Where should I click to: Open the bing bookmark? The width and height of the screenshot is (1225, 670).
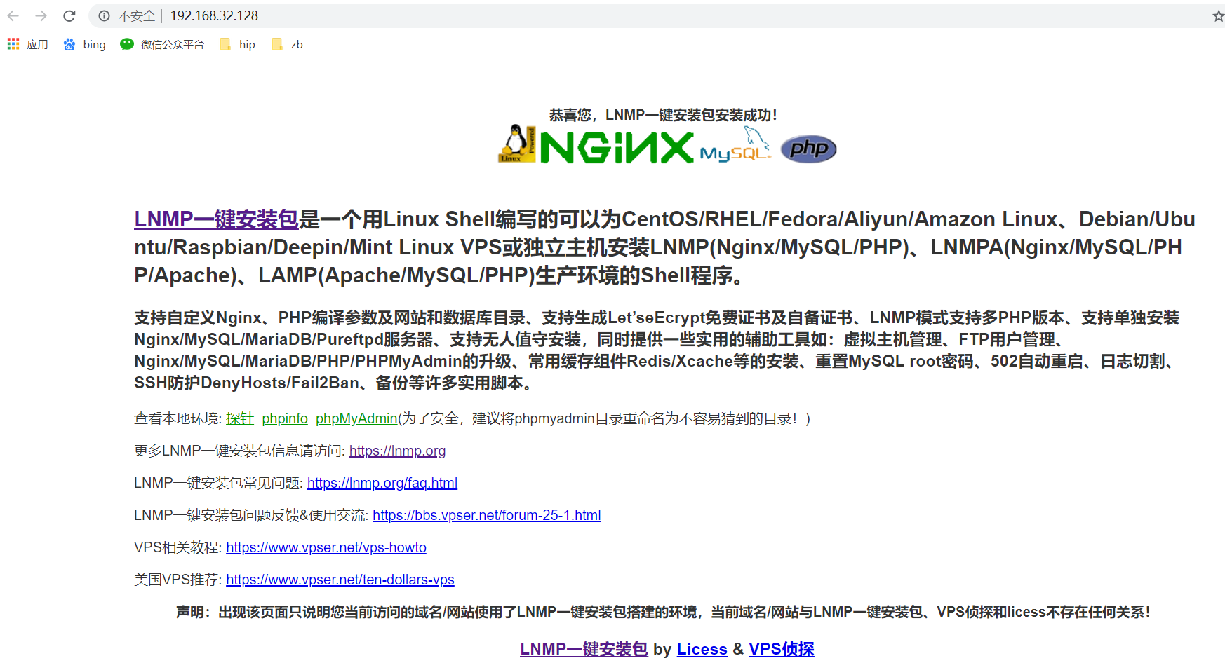(84, 43)
